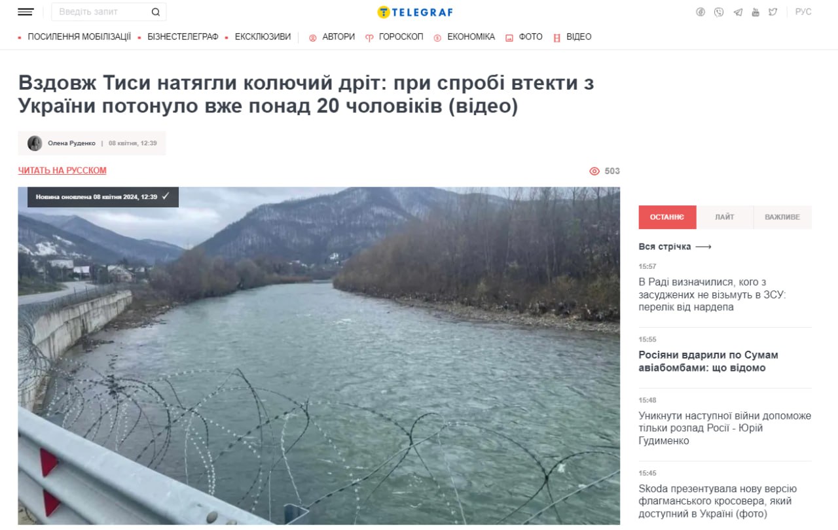Switch to the ВАЖЛИВЕ tab
Viewport: 838px width, 530px height.
[x=782, y=217]
